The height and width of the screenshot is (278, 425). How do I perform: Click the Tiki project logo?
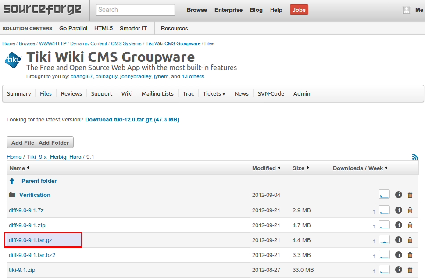13,60
